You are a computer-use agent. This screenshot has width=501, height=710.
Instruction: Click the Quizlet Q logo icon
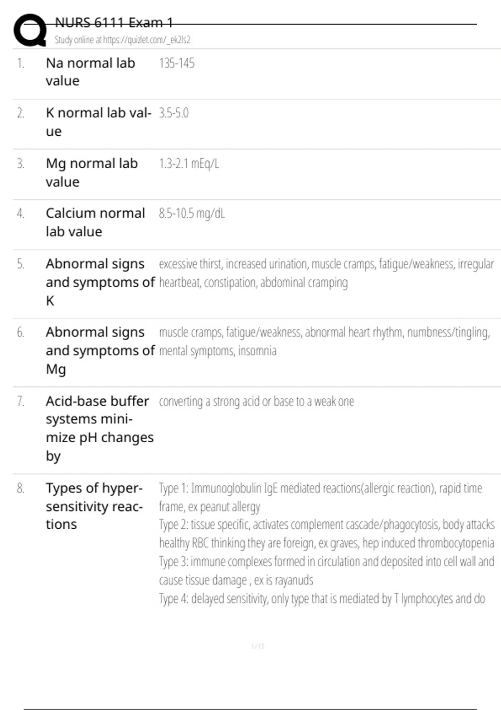tap(30, 30)
